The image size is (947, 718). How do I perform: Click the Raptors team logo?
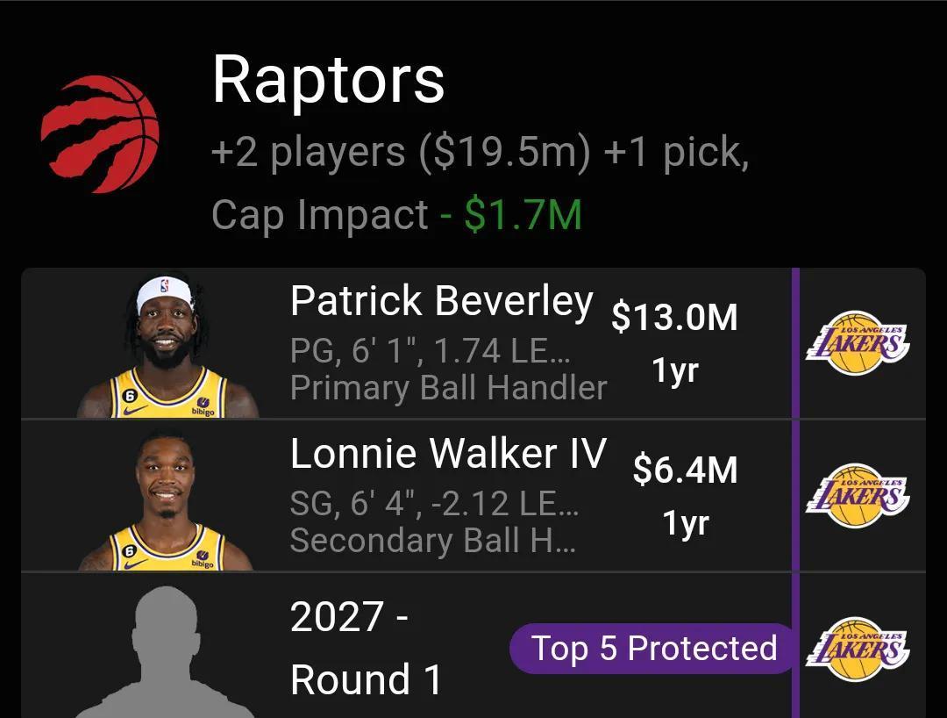[x=100, y=134]
